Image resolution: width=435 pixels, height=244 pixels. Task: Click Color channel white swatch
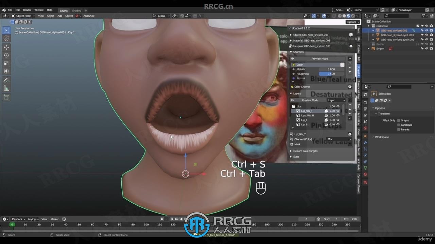[342, 65]
